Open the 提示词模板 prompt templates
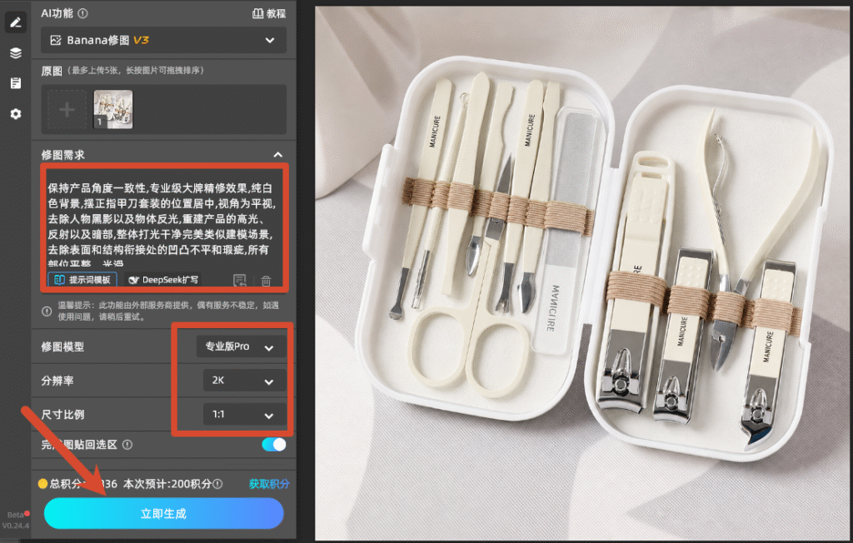The height and width of the screenshot is (543, 853). 82,280
